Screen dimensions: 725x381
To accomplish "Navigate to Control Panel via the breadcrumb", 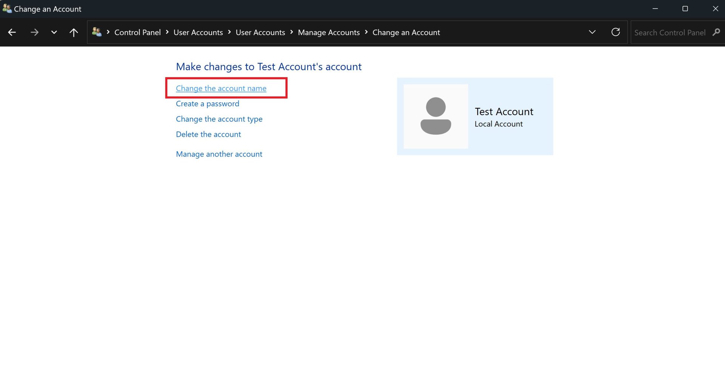I will point(137,32).
